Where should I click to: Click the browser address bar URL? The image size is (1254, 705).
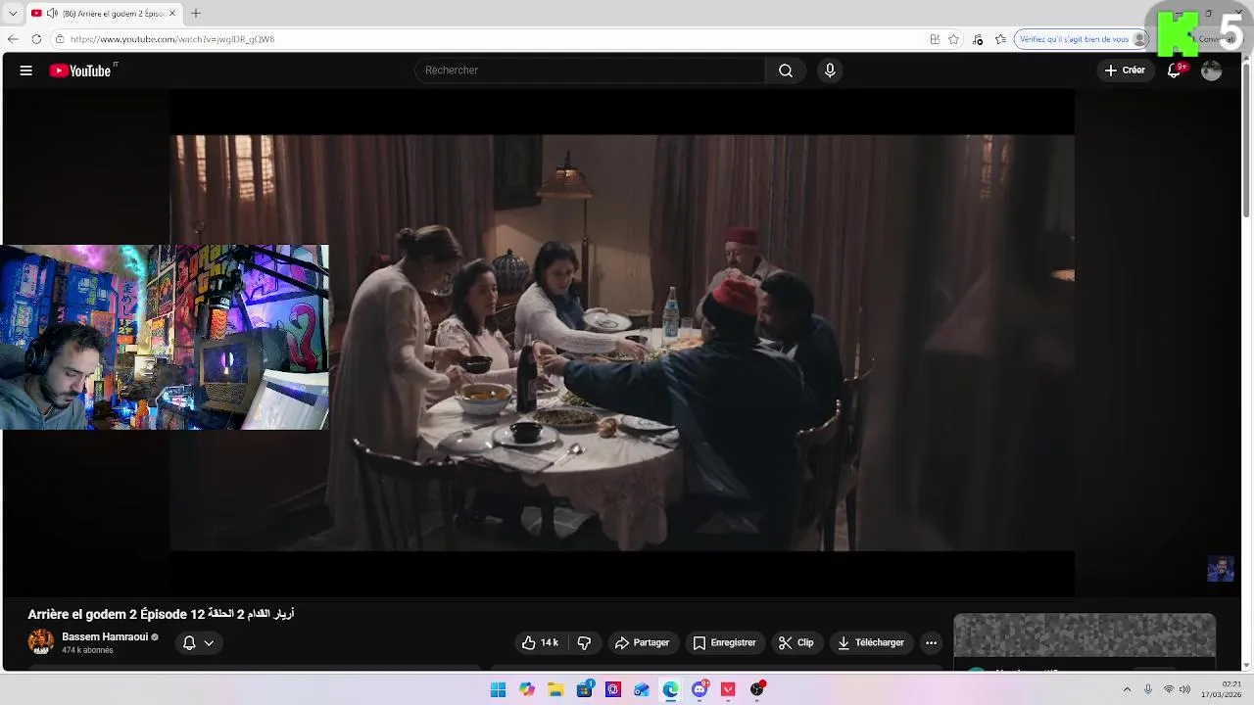172,39
